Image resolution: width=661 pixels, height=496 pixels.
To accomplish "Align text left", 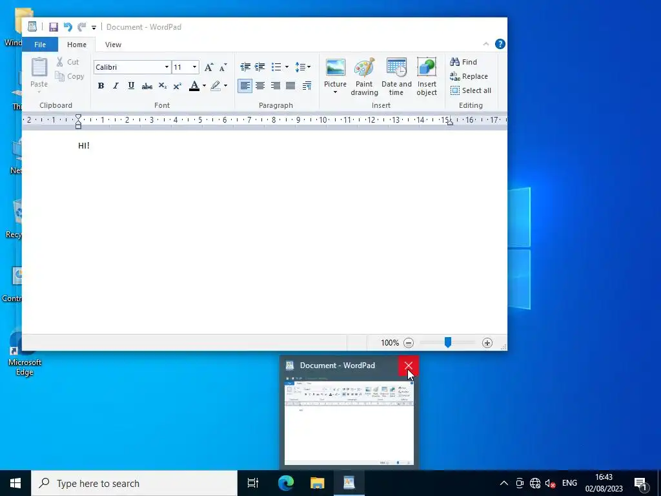I will pos(245,86).
